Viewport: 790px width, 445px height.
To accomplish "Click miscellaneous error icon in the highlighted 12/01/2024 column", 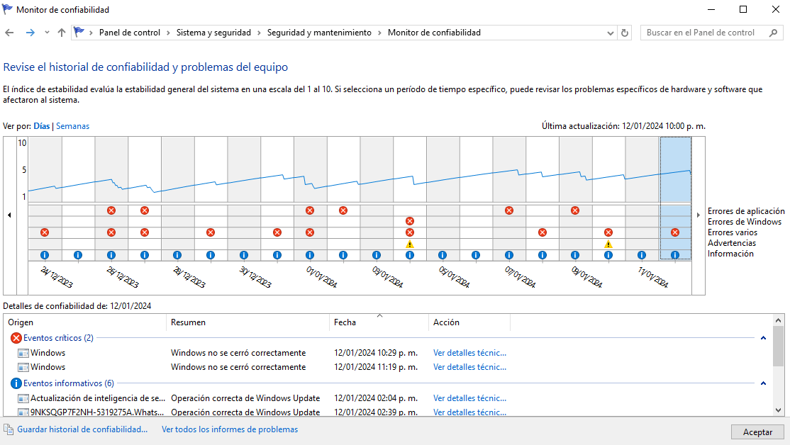I will [x=674, y=232].
